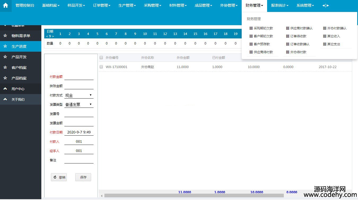Collapse the 关于我们 sidebar section
This screenshot has width=358, height=200.
click(21, 99)
